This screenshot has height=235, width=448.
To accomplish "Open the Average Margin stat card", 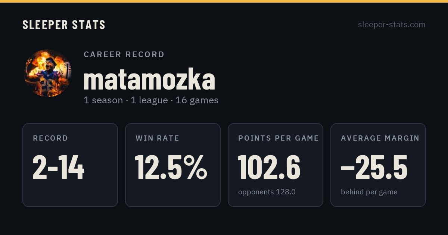I will [x=378, y=165].
